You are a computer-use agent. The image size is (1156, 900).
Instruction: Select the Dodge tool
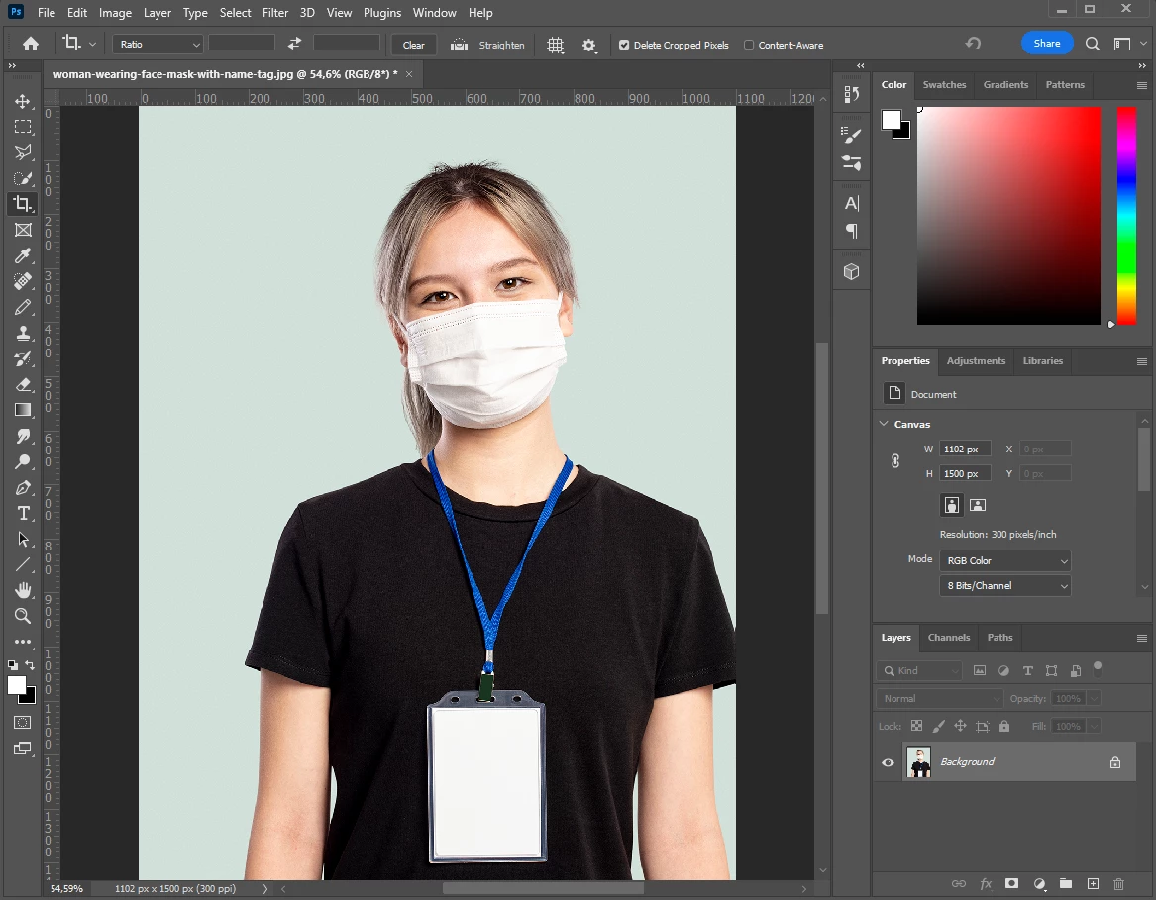pos(23,462)
